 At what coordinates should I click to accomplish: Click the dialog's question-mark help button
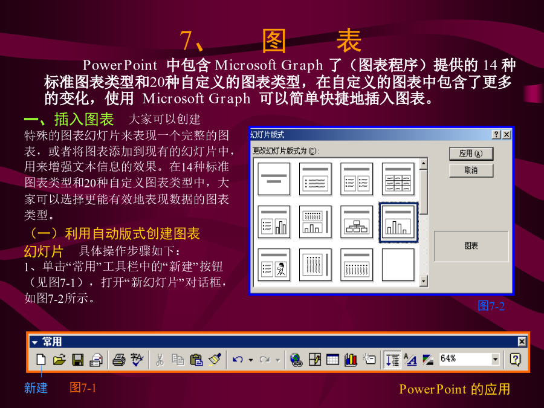click(x=496, y=135)
